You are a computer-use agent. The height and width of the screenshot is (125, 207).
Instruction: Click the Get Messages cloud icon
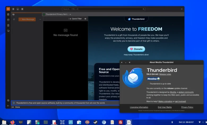pyautogui.click(x=14, y=19)
